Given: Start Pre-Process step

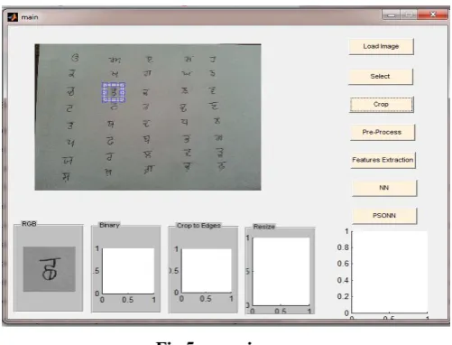Looking at the screenshot, I should point(383,132).
